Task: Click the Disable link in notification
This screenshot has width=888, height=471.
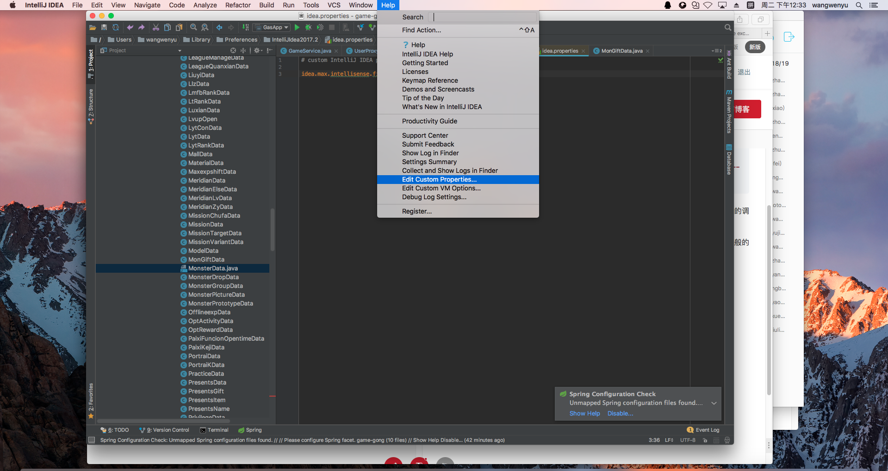Action: [x=620, y=413]
